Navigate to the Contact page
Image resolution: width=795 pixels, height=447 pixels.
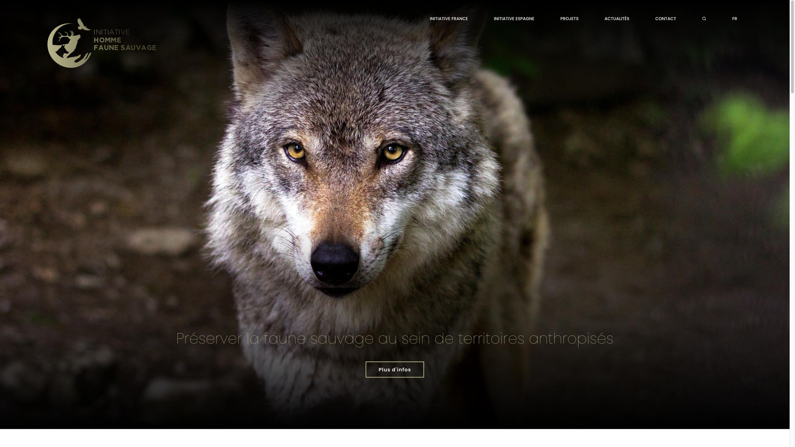pos(666,19)
